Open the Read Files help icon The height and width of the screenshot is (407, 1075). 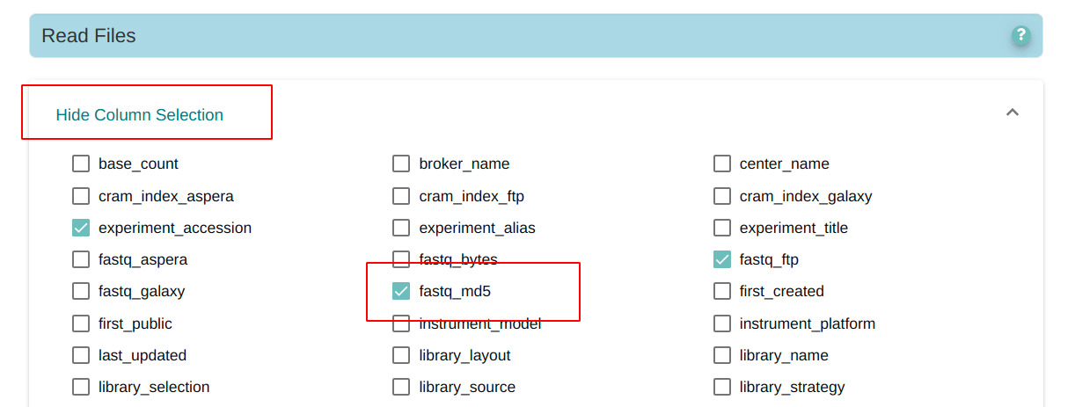(x=1020, y=36)
